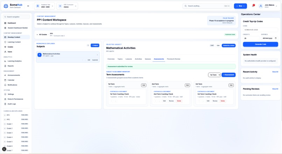
Task: Click Add in the 1st Term column
Action: (x=144, y=85)
